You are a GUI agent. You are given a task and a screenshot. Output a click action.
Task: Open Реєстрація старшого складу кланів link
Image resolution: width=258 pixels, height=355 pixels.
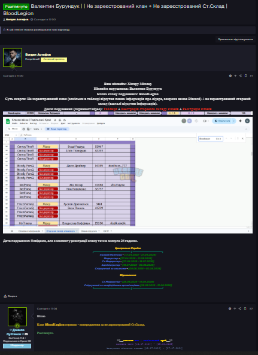(150, 109)
